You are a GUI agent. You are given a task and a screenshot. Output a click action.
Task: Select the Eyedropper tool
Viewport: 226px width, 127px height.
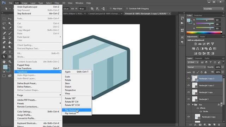coord(10,28)
